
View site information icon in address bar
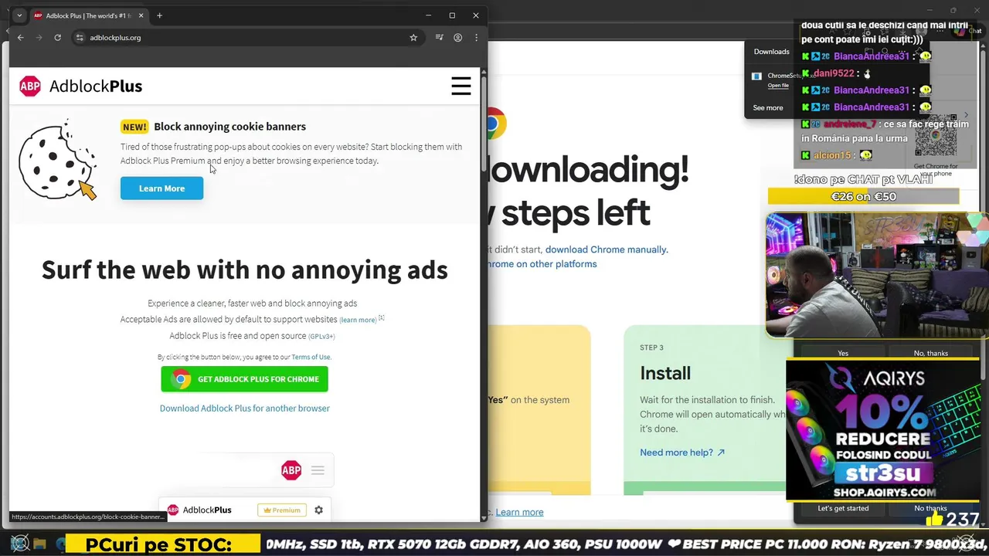tap(80, 37)
